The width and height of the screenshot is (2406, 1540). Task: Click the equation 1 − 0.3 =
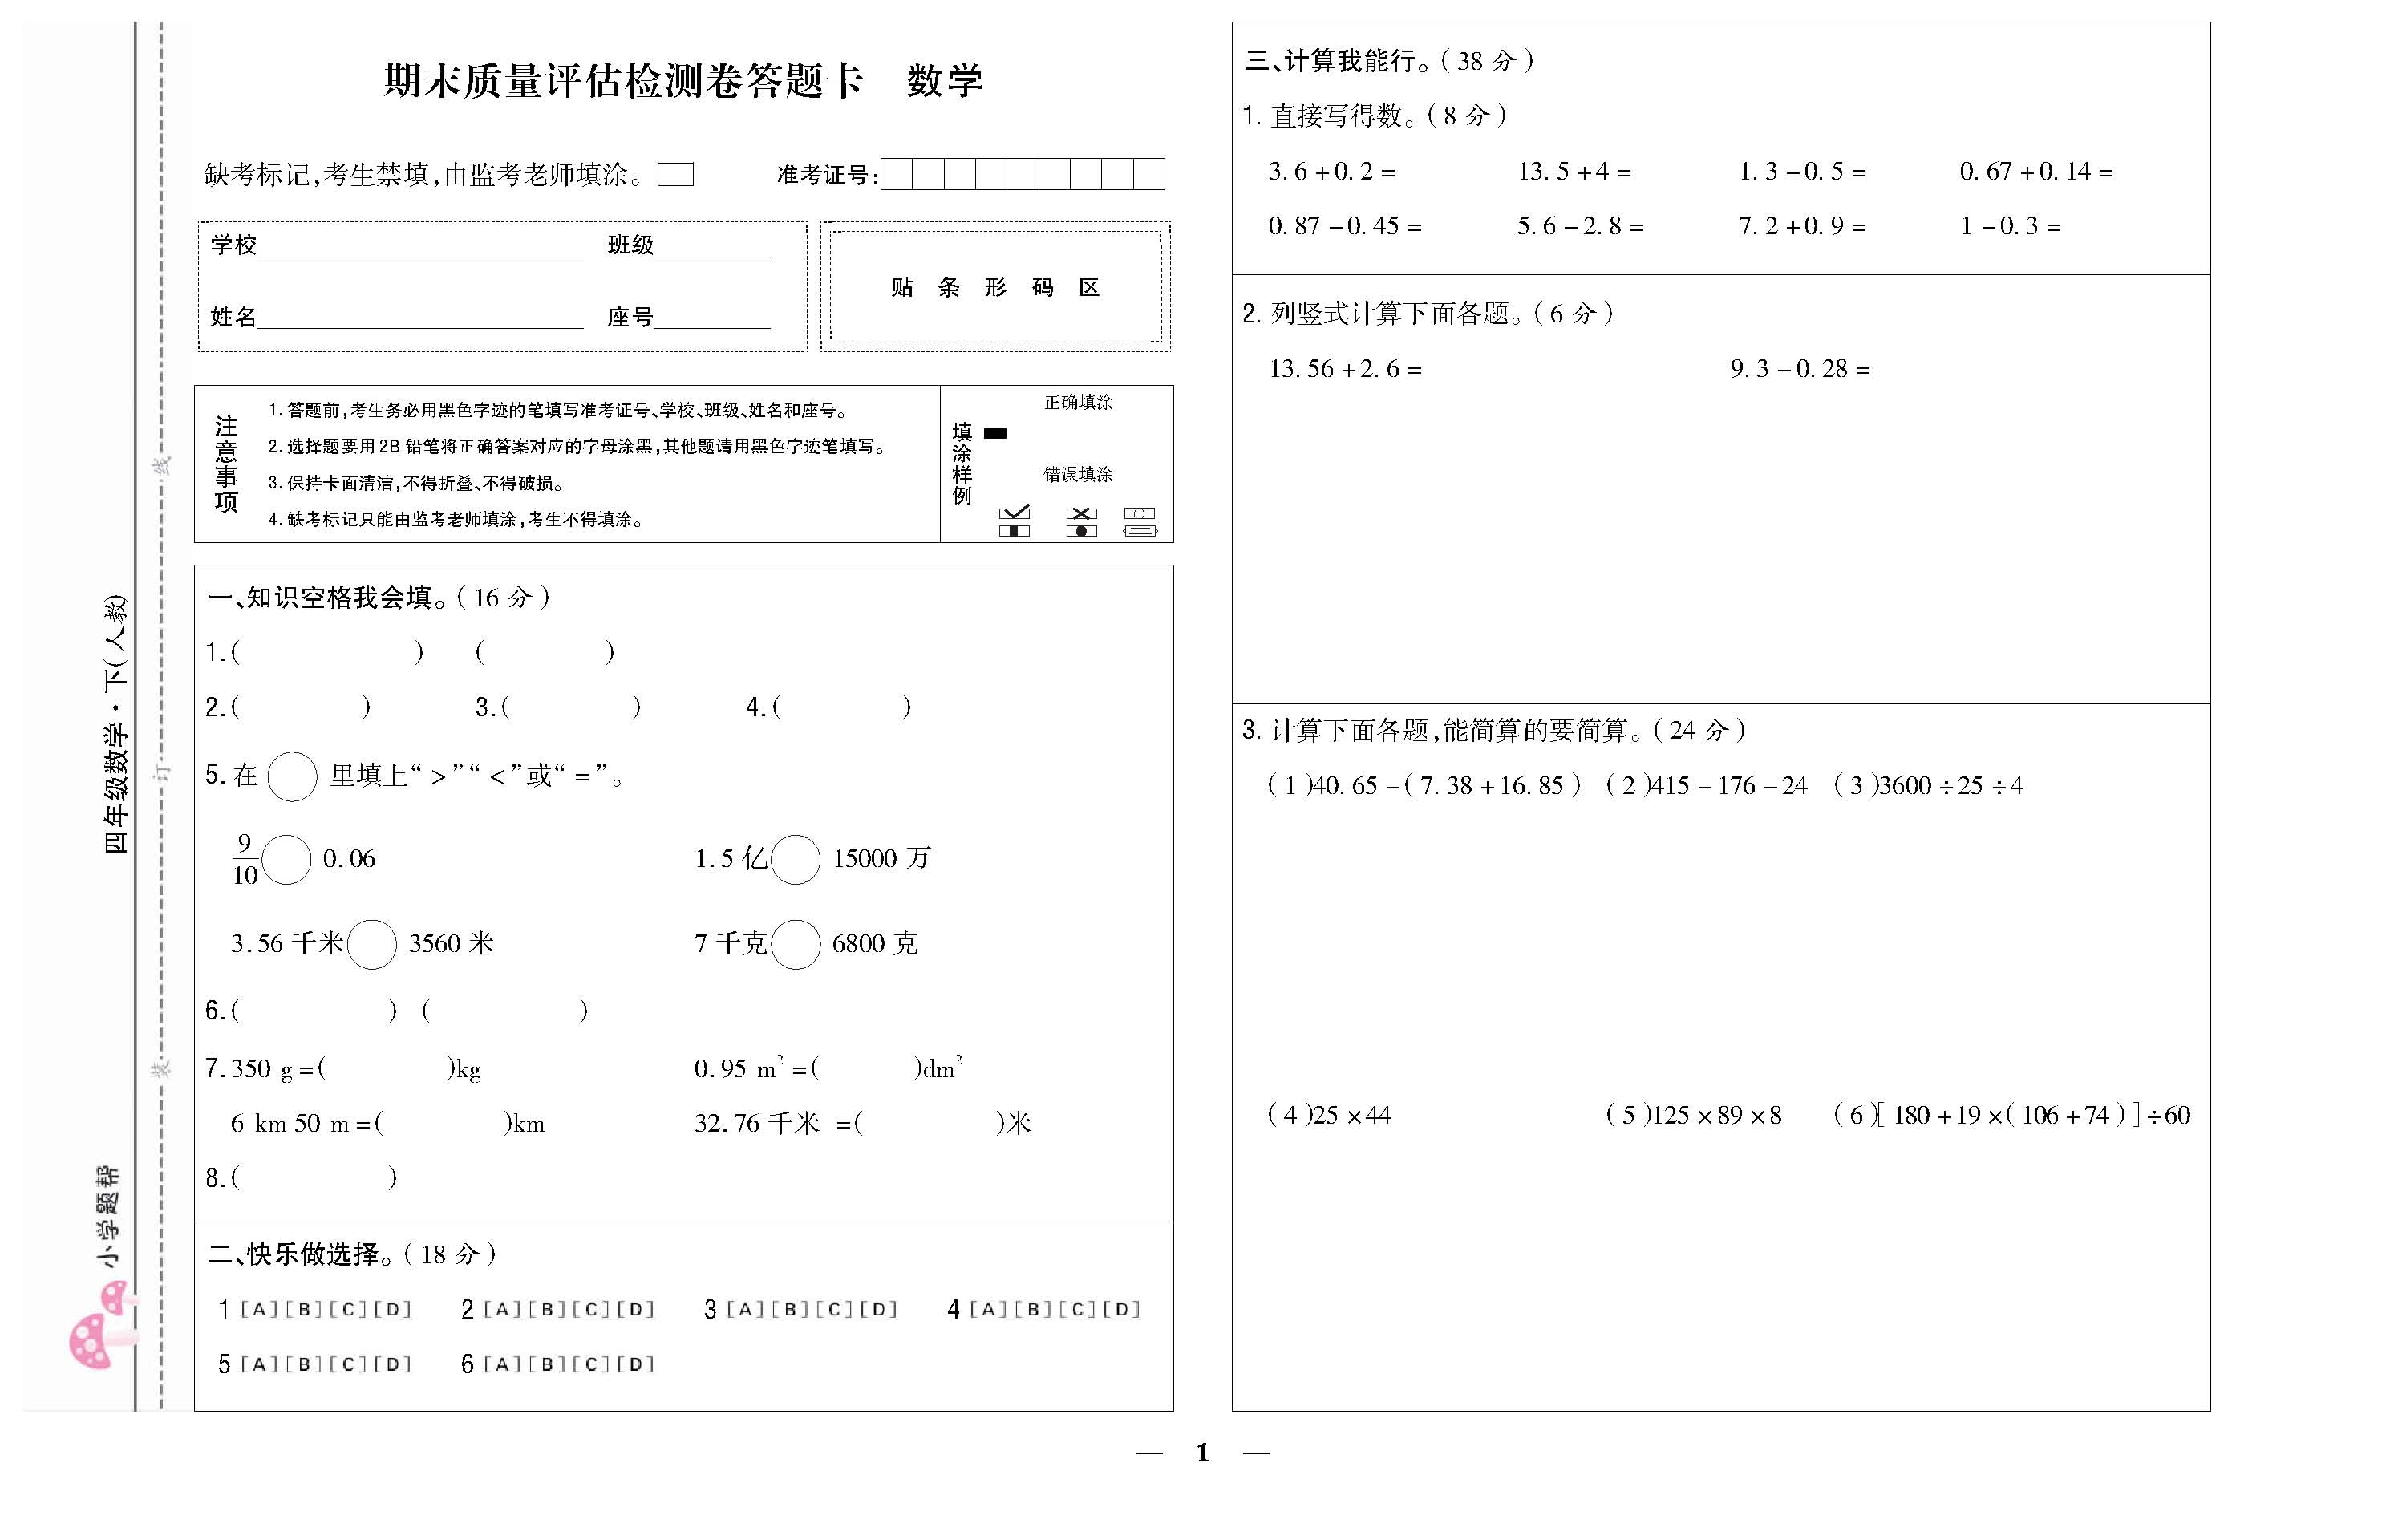2010,226
